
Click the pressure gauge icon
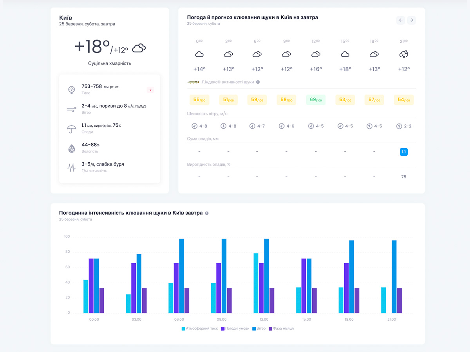(x=71, y=90)
